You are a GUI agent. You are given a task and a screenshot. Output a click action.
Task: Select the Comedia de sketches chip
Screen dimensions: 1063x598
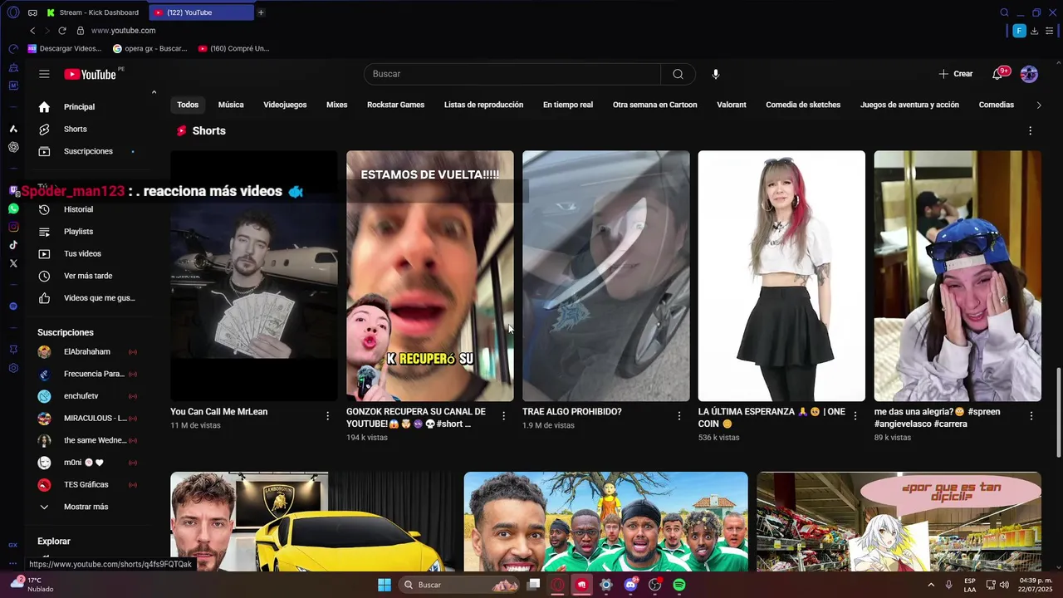coord(803,105)
